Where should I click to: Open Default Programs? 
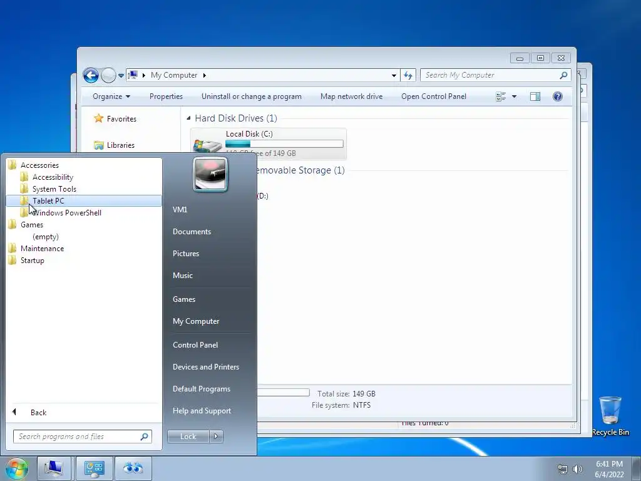pos(202,389)
